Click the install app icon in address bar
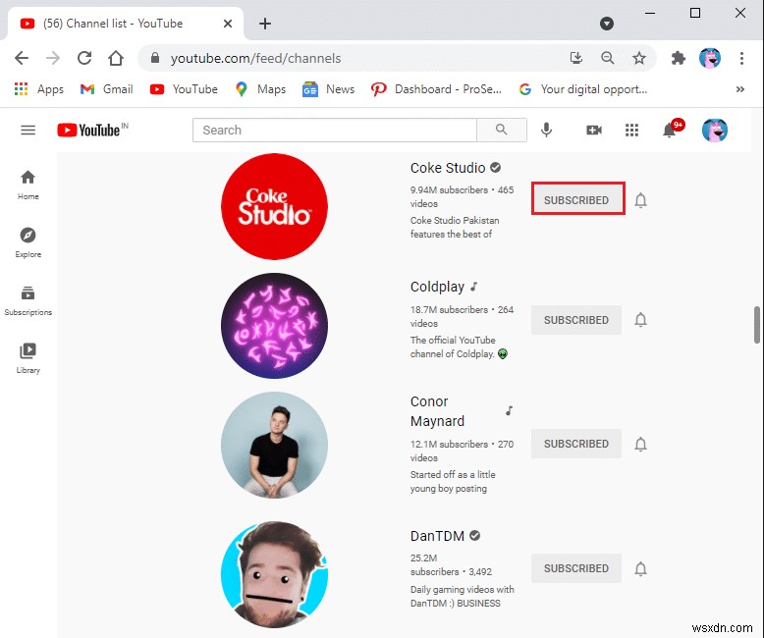764x638 pixels. [576, 58]
